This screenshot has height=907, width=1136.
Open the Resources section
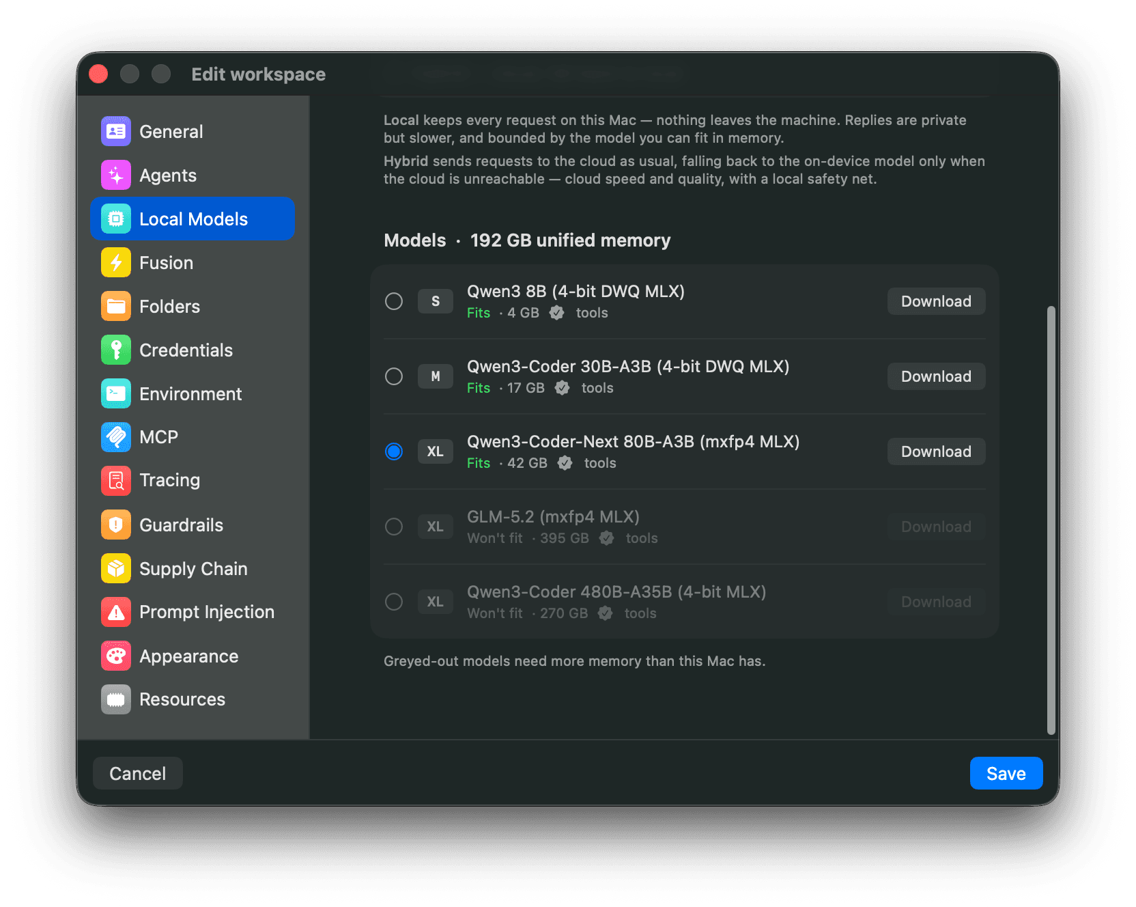pos(193,699)
